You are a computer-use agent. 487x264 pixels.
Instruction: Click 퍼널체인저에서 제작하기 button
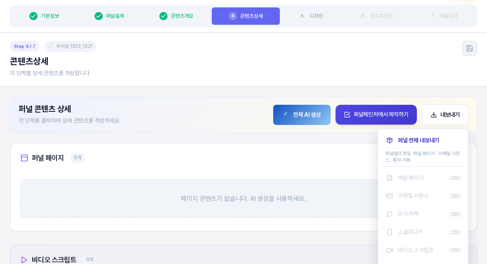(376, 115)
